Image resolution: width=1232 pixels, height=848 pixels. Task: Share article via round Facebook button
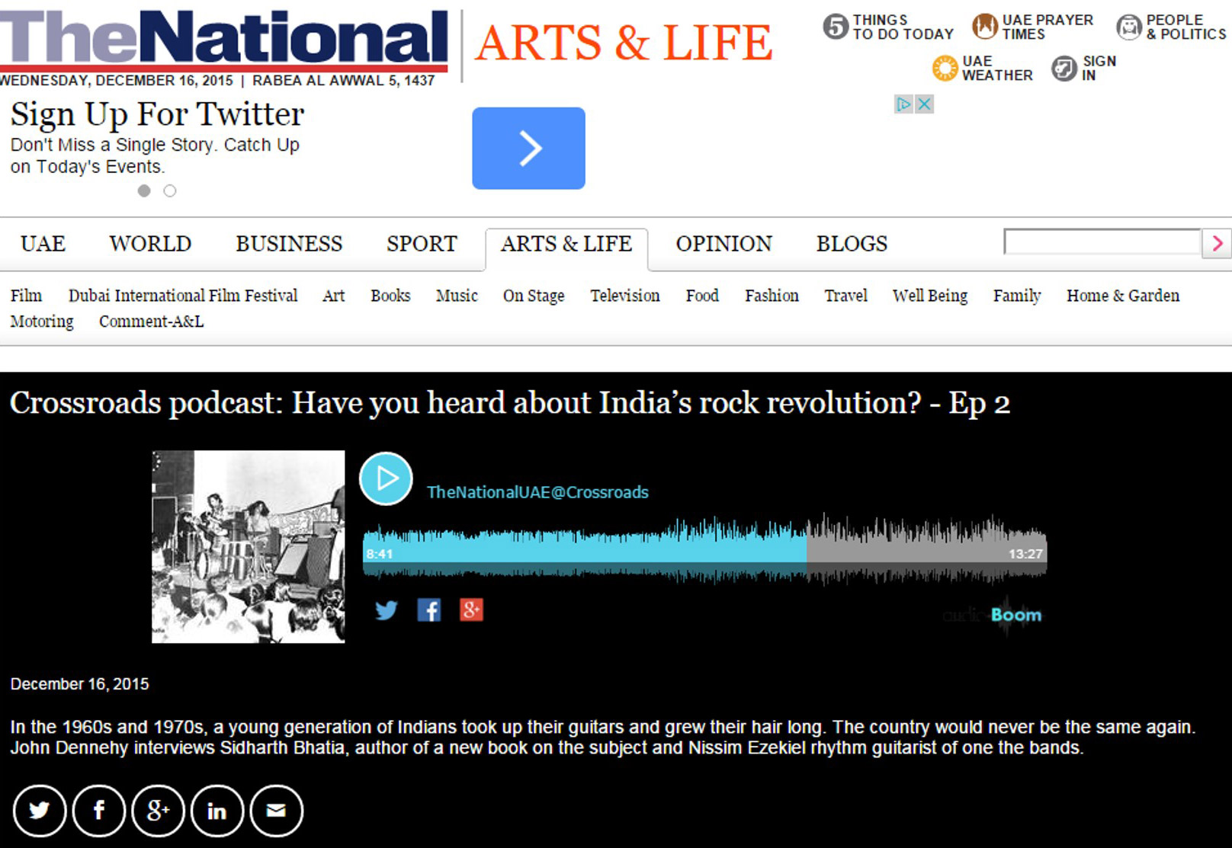[98, 811]
